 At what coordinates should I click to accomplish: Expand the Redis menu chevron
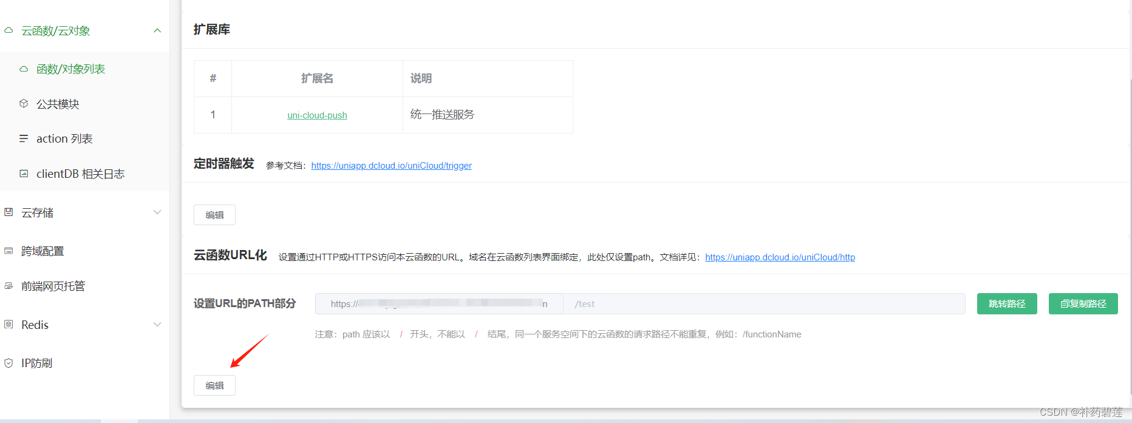157,325
